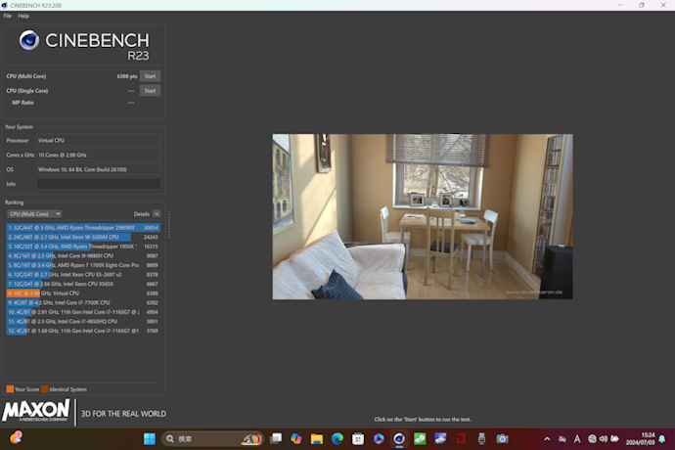Screen dimensions: 675x450
Task: Select the Threadripper 1950X ranking row
Action: point(83,247)
